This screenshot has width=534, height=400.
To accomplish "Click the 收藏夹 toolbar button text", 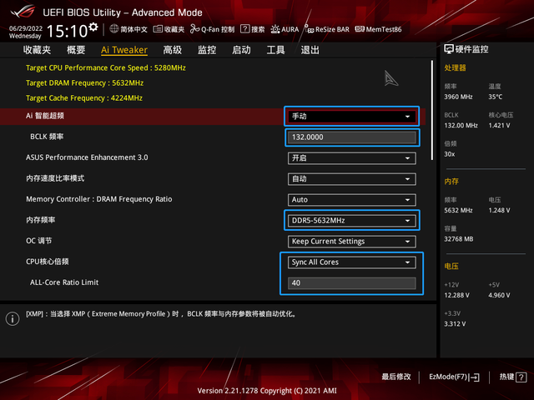I will pos(174,29).
